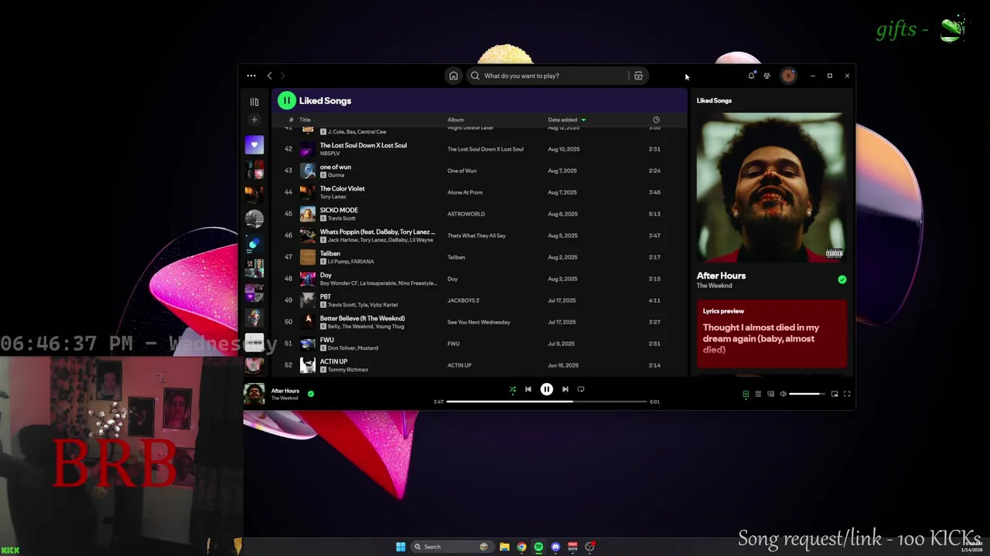Open artist link Gunna

336,175
